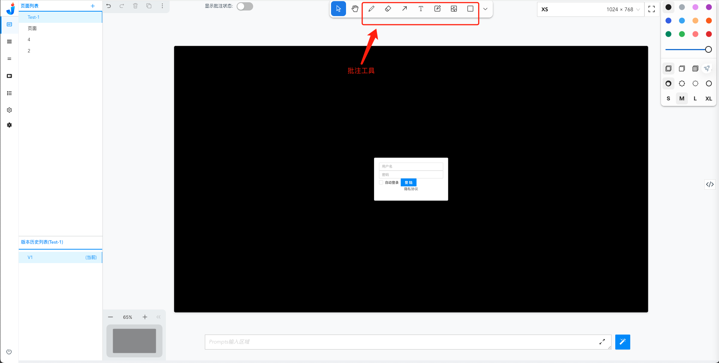Select the image insert tool

454,9
